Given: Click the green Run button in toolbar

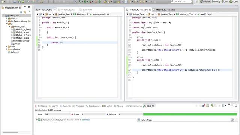Looking at the screenshot, I should tap(85, 1).
